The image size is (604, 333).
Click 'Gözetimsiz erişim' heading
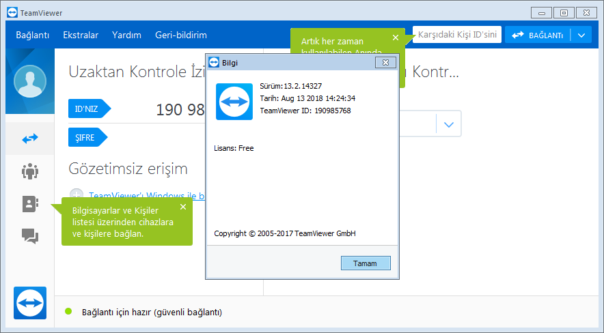[x=128, y=169]
